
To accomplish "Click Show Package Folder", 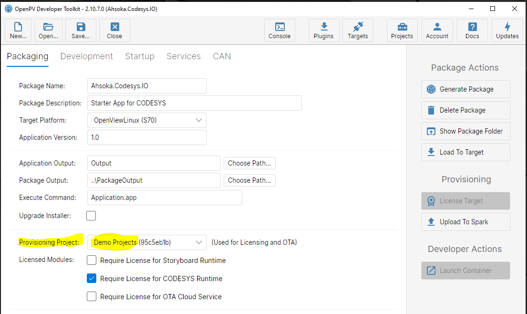I will (x=465, y=131).
